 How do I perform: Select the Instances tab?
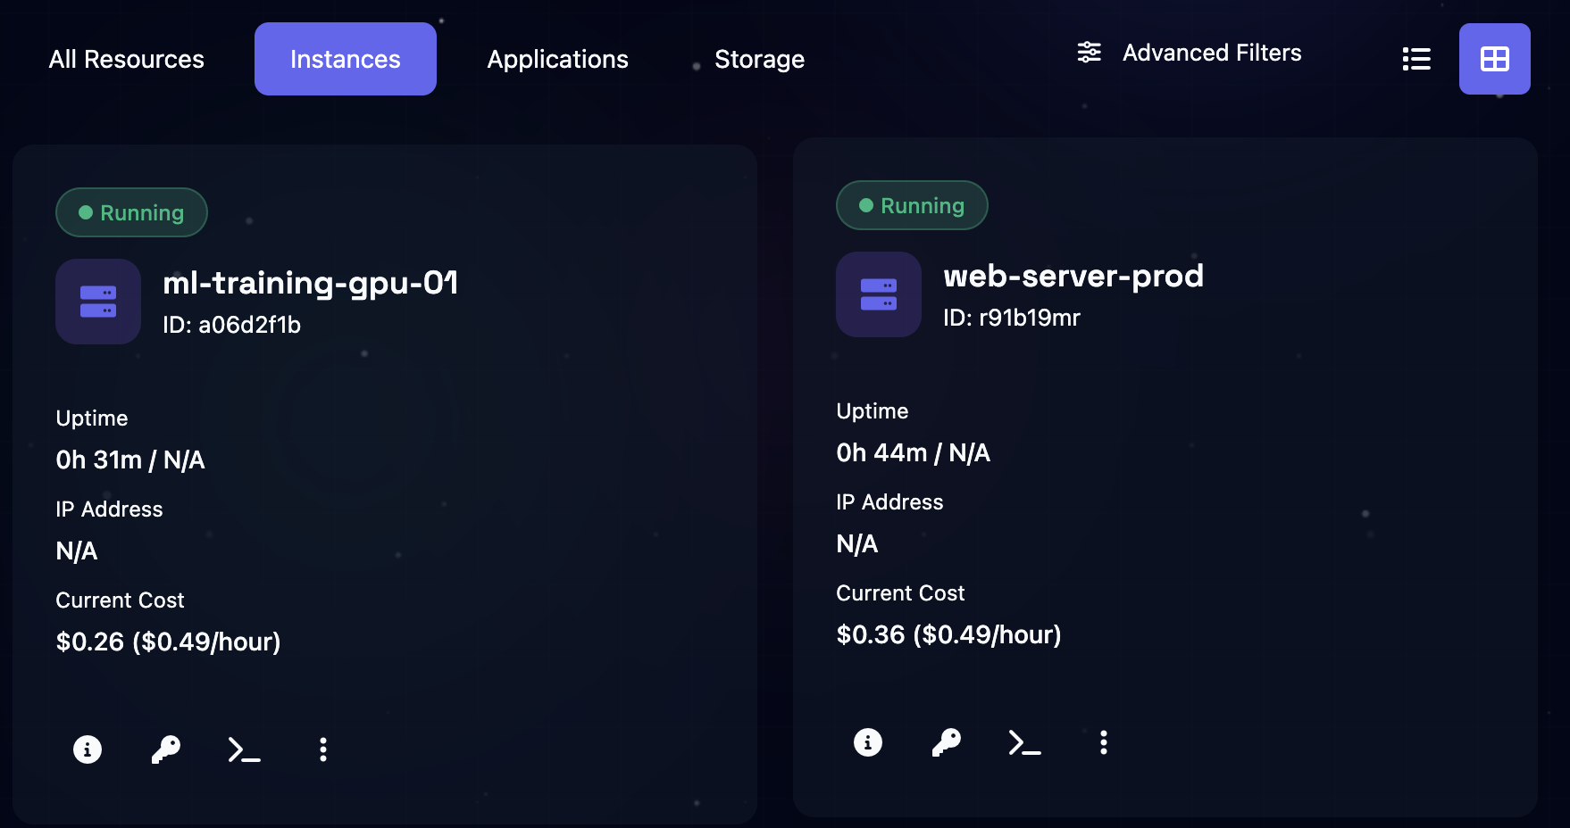pyautogui.click(x=345, y=59)
